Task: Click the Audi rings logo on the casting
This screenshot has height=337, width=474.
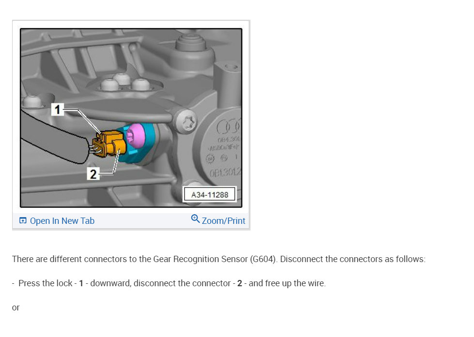Action: (x=229, y=127)
